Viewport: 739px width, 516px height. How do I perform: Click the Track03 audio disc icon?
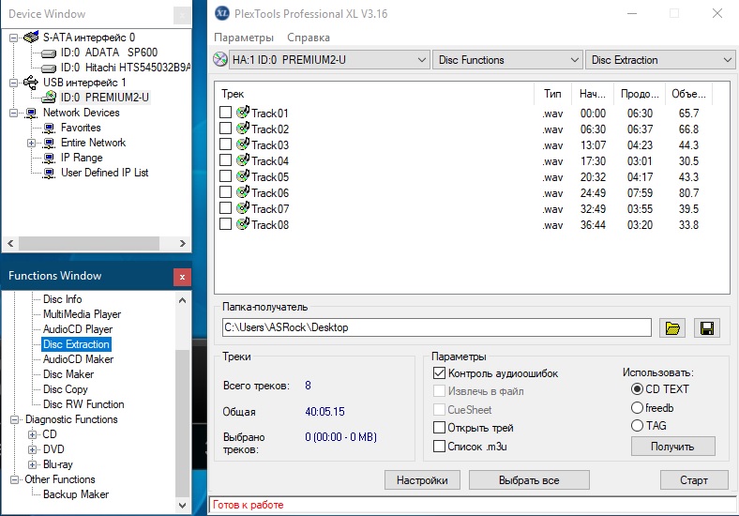pos(243,144)
